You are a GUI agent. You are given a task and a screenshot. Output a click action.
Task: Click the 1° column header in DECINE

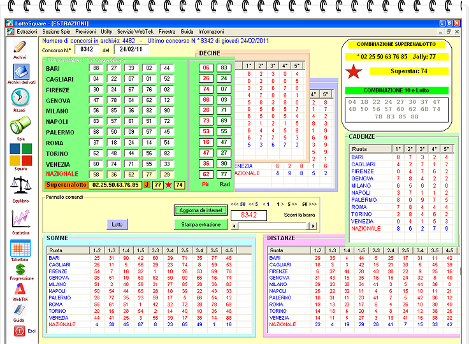coord(249,66)
